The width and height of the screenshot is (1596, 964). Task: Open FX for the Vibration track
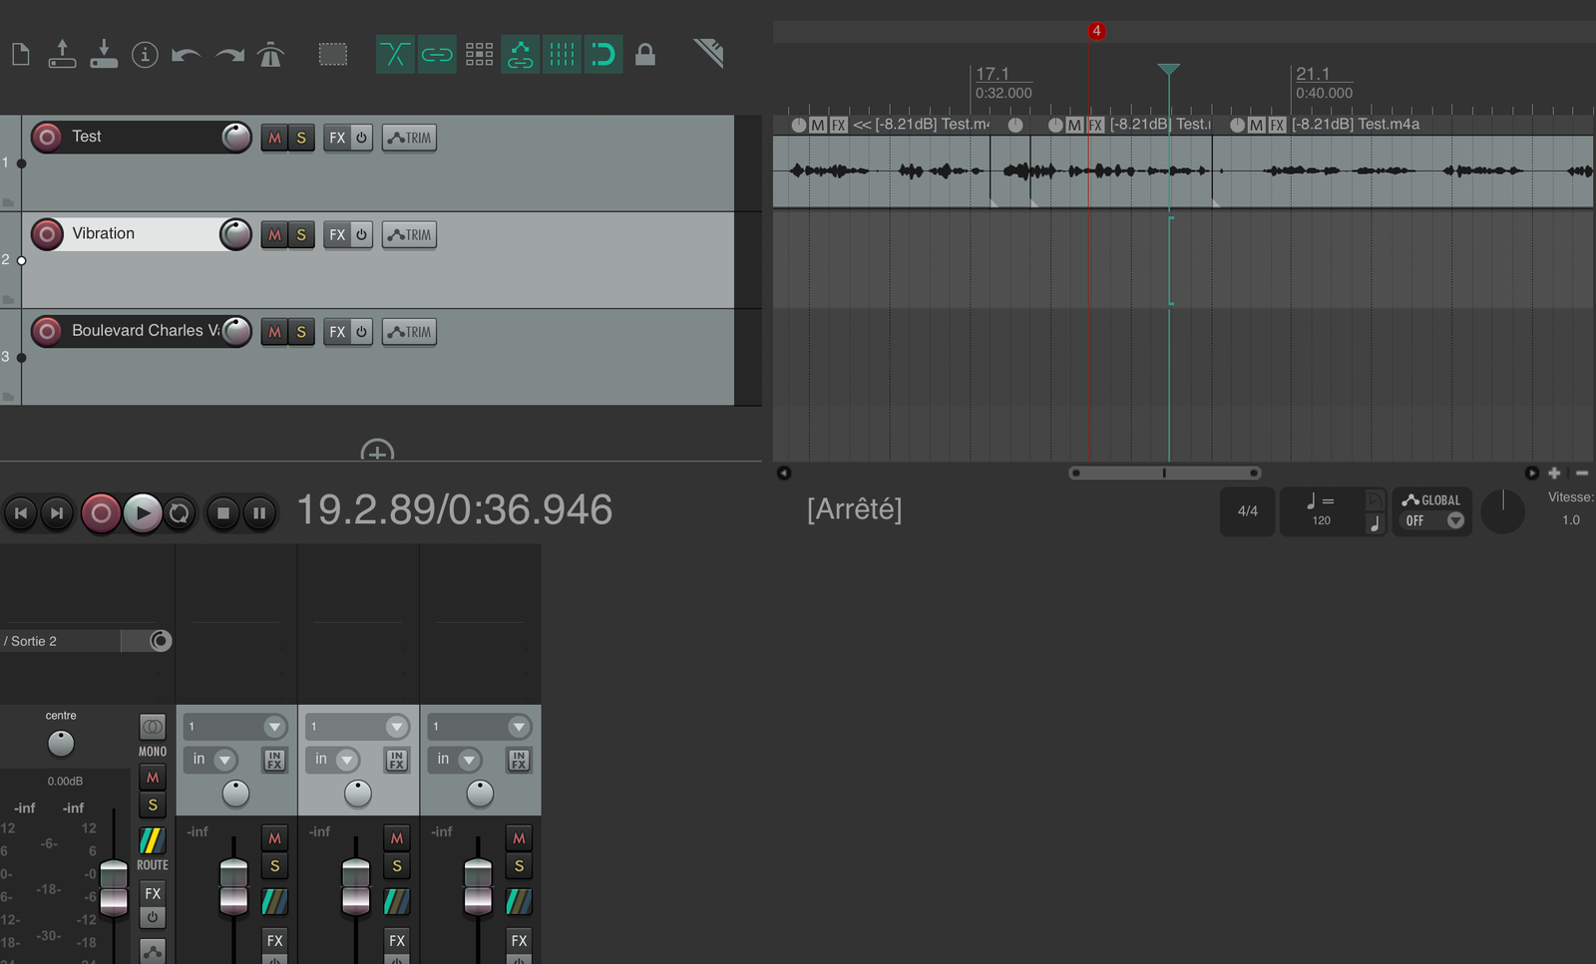point(337,235)
